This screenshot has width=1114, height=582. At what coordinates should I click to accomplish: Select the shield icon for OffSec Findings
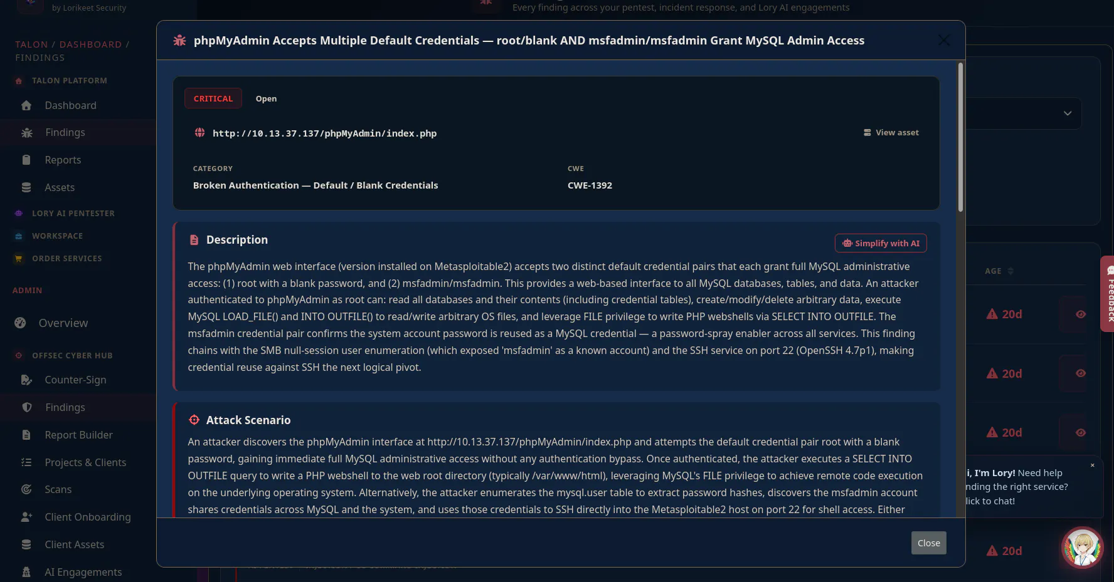(26, 407)
